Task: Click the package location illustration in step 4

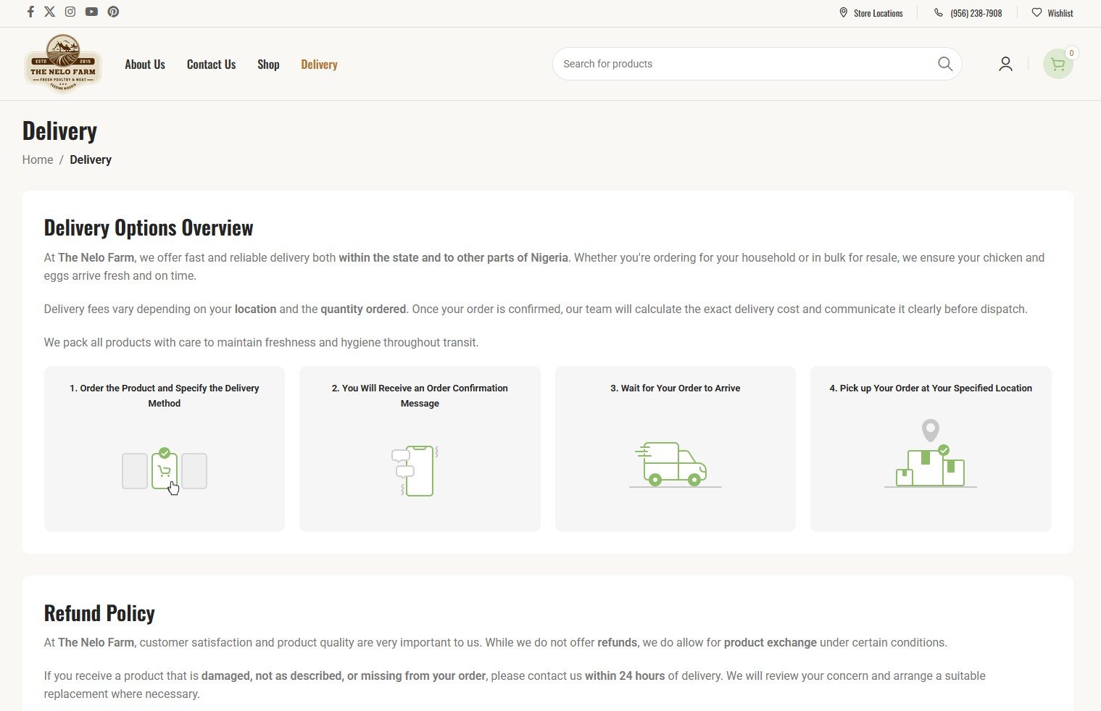Action: (x=931, y=454)
